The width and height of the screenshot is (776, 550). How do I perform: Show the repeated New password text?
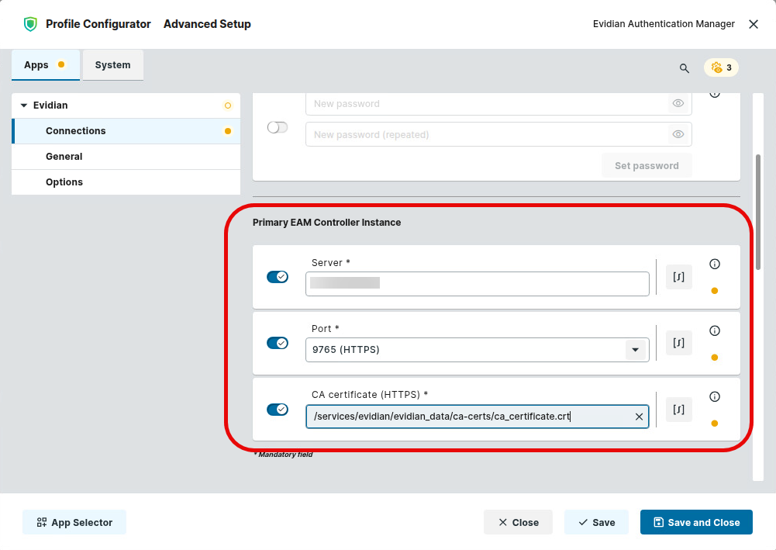[678, 134]
